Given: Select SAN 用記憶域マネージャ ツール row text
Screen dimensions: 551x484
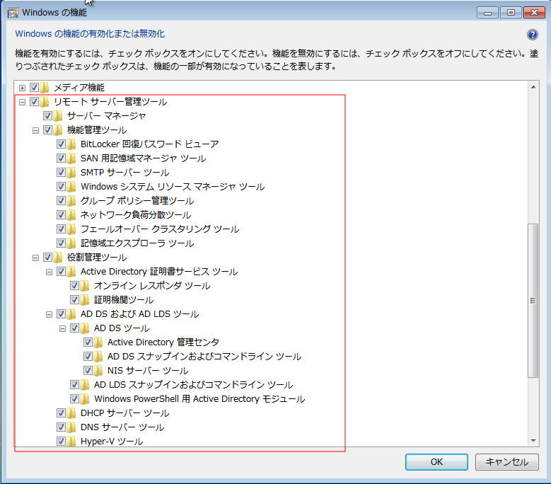Looking at the screenshot, I should click(143, 159).
